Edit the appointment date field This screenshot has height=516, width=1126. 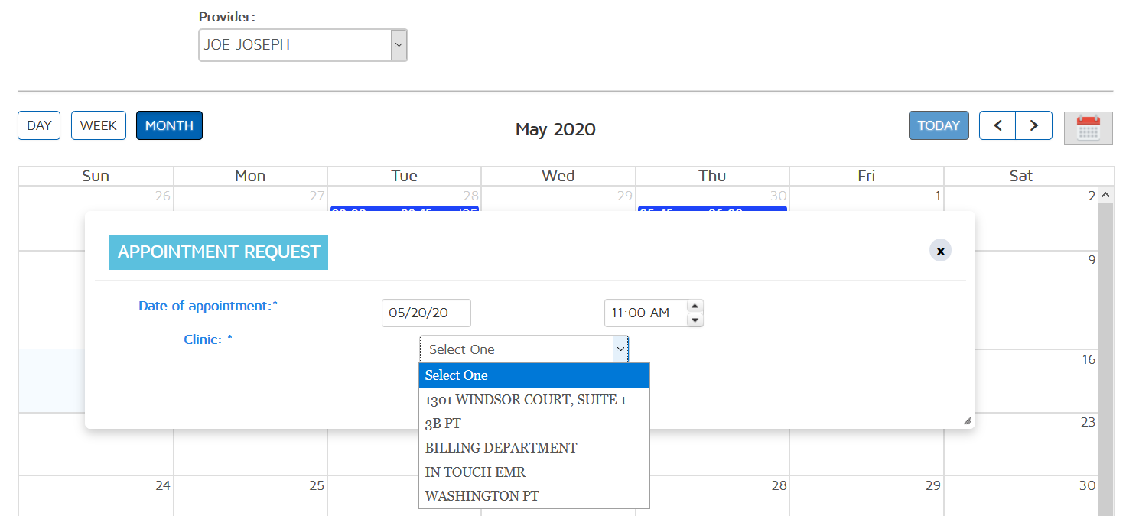pos(426,313)
